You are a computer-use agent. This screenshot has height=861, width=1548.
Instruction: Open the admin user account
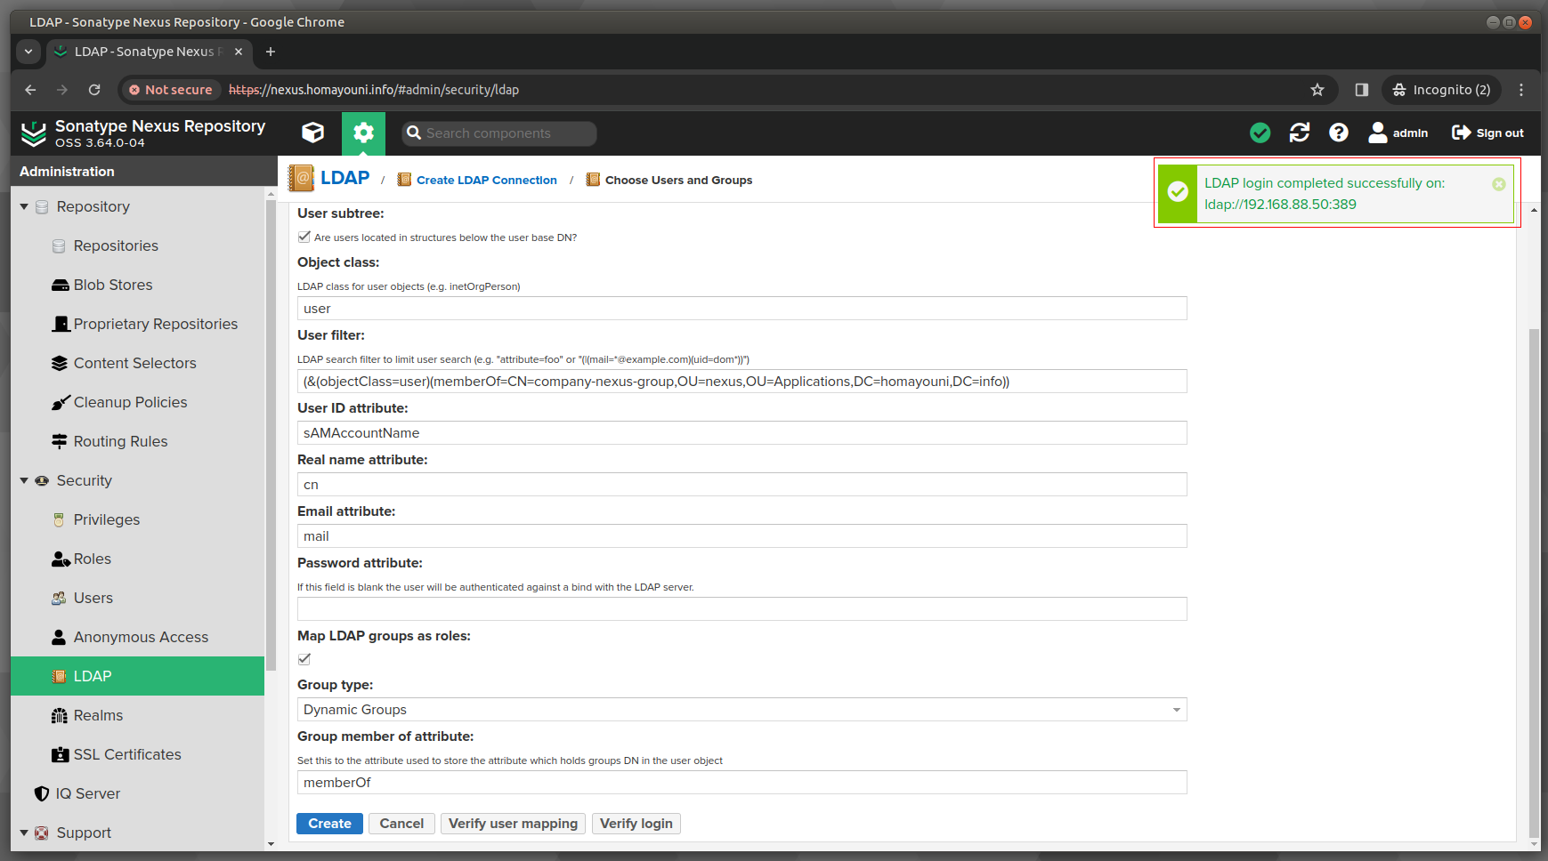click(x=1398, y=133)
